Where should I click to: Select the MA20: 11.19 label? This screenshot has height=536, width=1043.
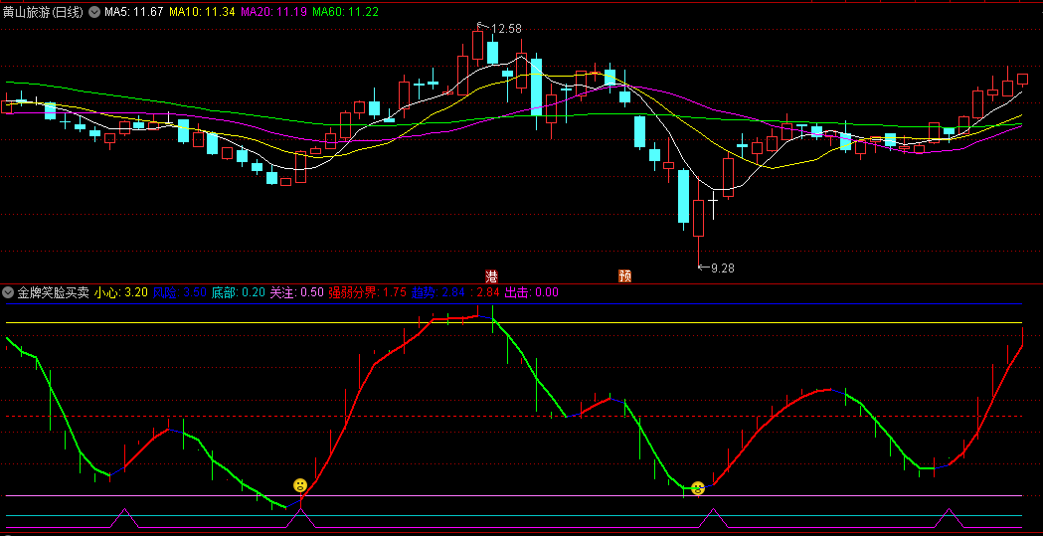tap(273, 12)
